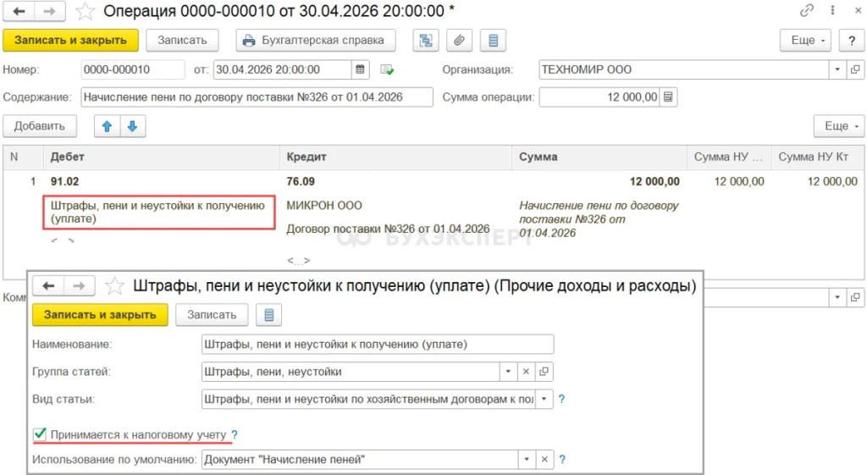Move the posting row down
This screenshot has width=867, height=475.
[x=133, y=126]
